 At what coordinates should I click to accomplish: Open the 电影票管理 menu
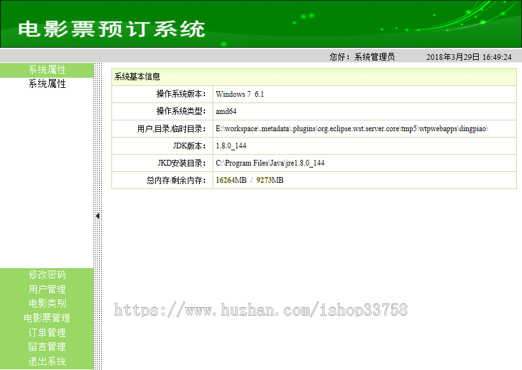coord(47,318)
